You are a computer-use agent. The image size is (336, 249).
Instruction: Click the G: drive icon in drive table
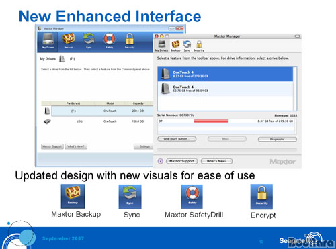coord(47,121)
